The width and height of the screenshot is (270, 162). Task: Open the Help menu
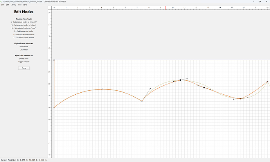(25, 5)
